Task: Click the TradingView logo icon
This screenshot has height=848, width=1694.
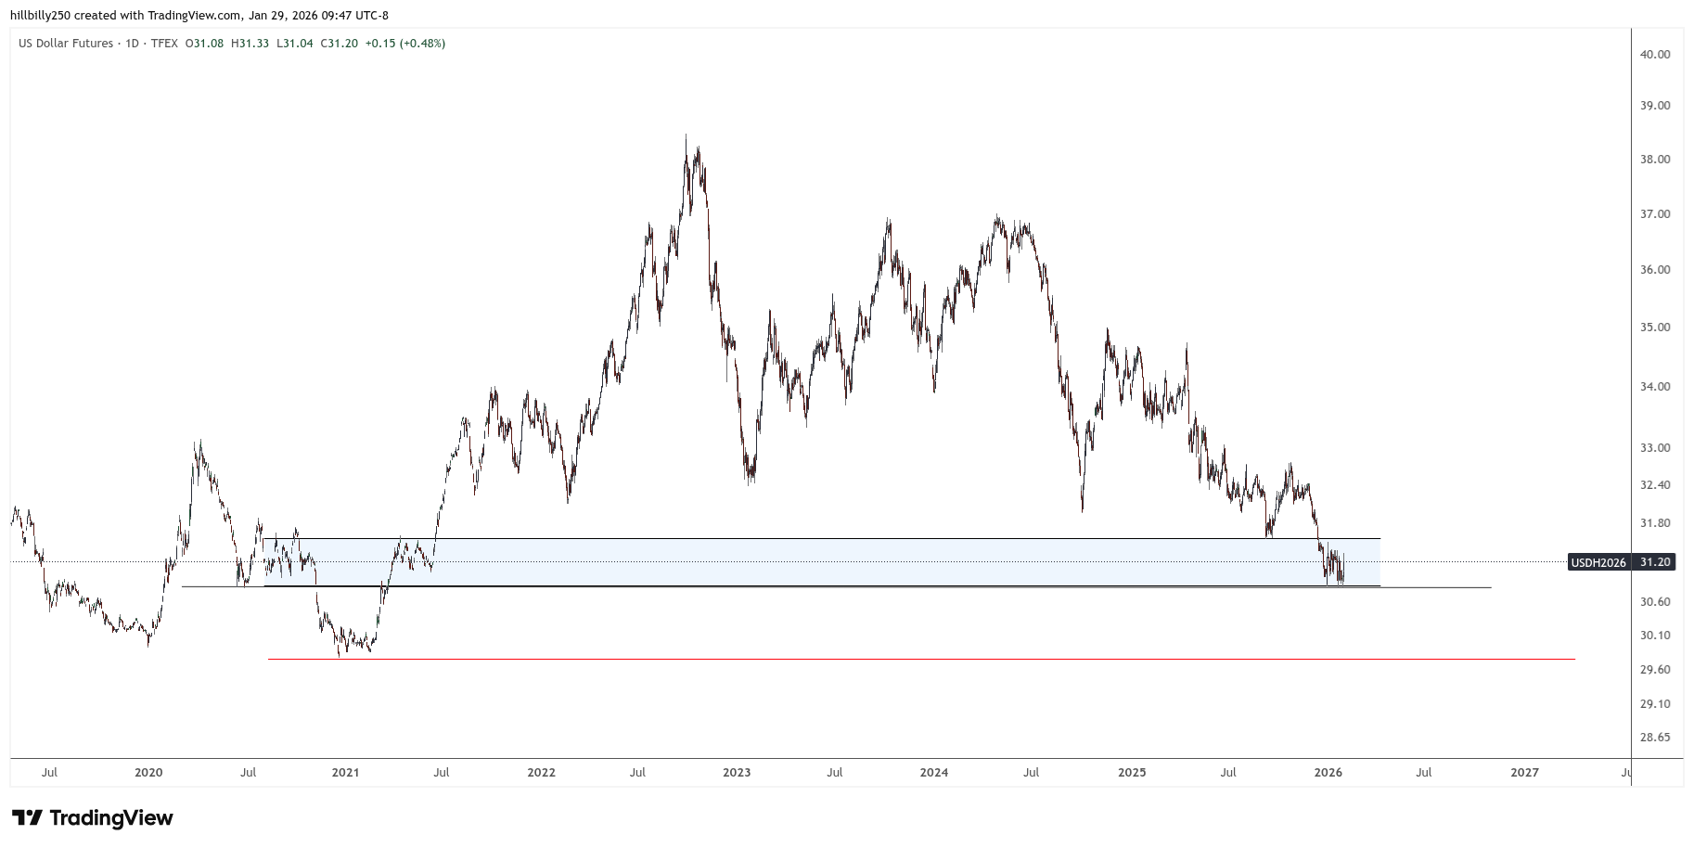Action: point(27,817)
